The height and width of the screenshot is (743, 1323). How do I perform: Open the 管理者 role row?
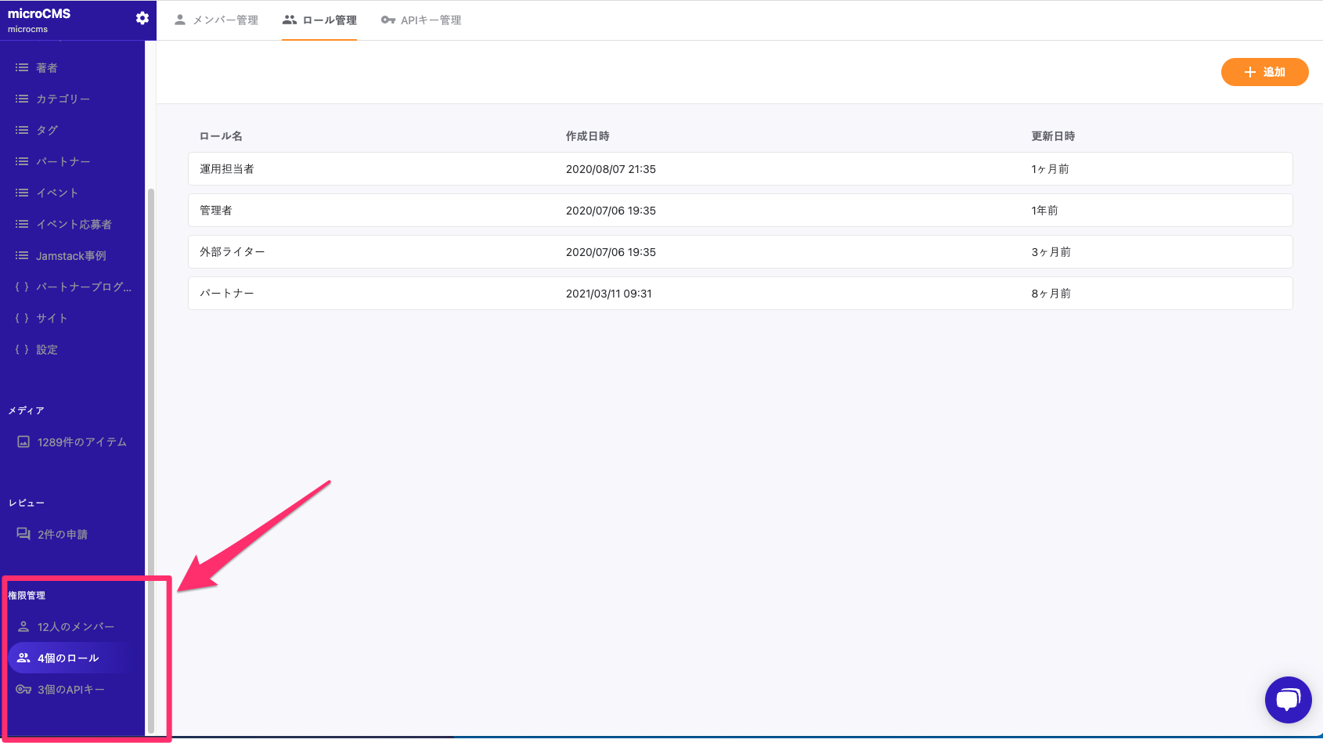pyautogui.click(x=740, y=211)
